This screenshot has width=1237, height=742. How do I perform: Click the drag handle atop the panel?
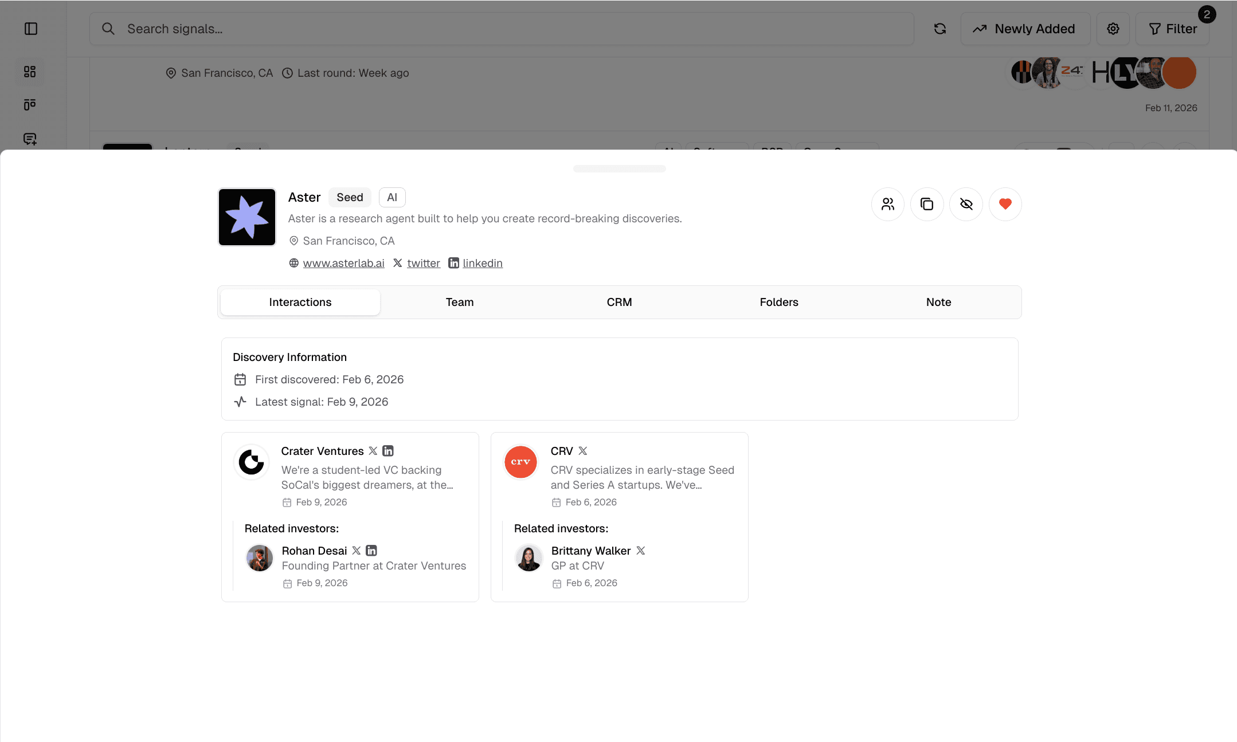tap(619, 168)
